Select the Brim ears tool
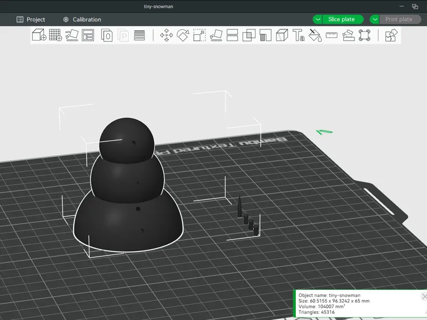The image size is (427, 320). [x=365, y=35]
